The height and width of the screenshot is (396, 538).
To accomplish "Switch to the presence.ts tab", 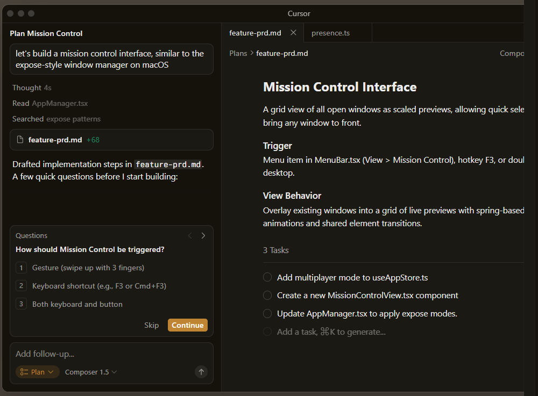I will tap(330, 33).
